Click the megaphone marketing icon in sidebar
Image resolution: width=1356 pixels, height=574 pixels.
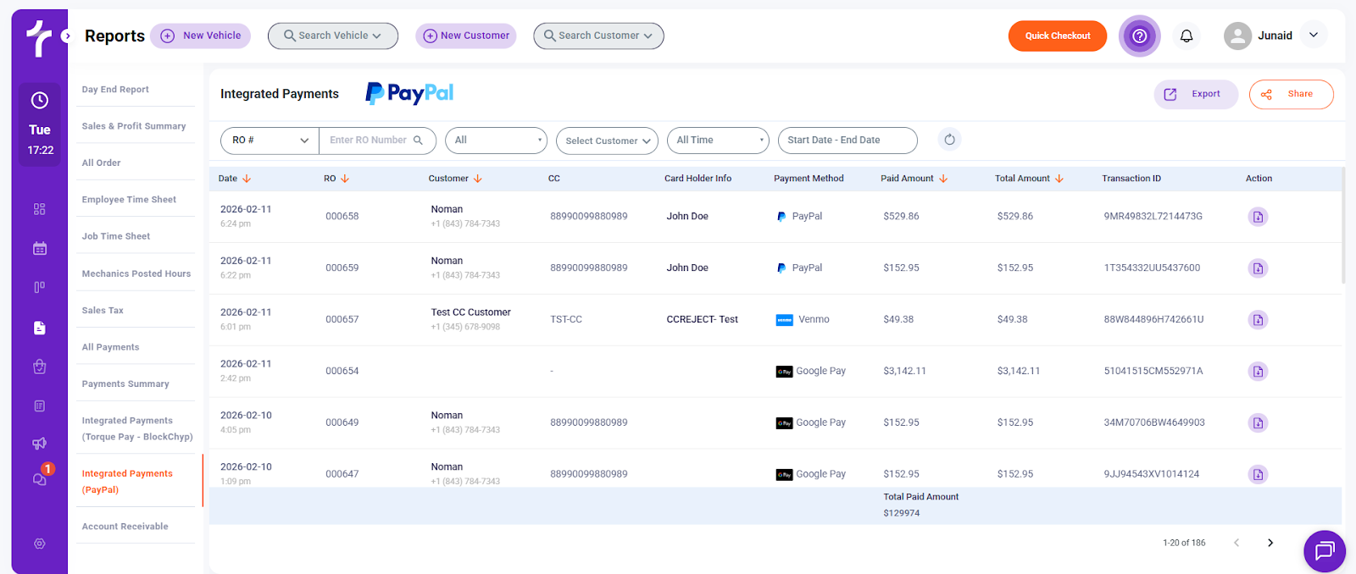(40, 444)
